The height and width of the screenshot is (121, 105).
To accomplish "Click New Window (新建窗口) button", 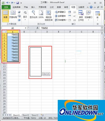I will coord(60,12).
